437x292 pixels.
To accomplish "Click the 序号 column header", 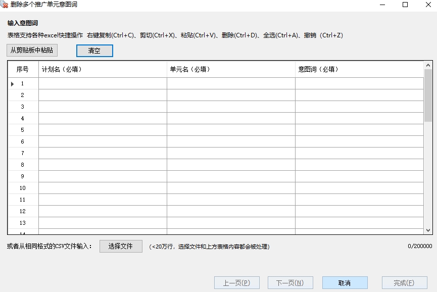I will coord(23,70).
